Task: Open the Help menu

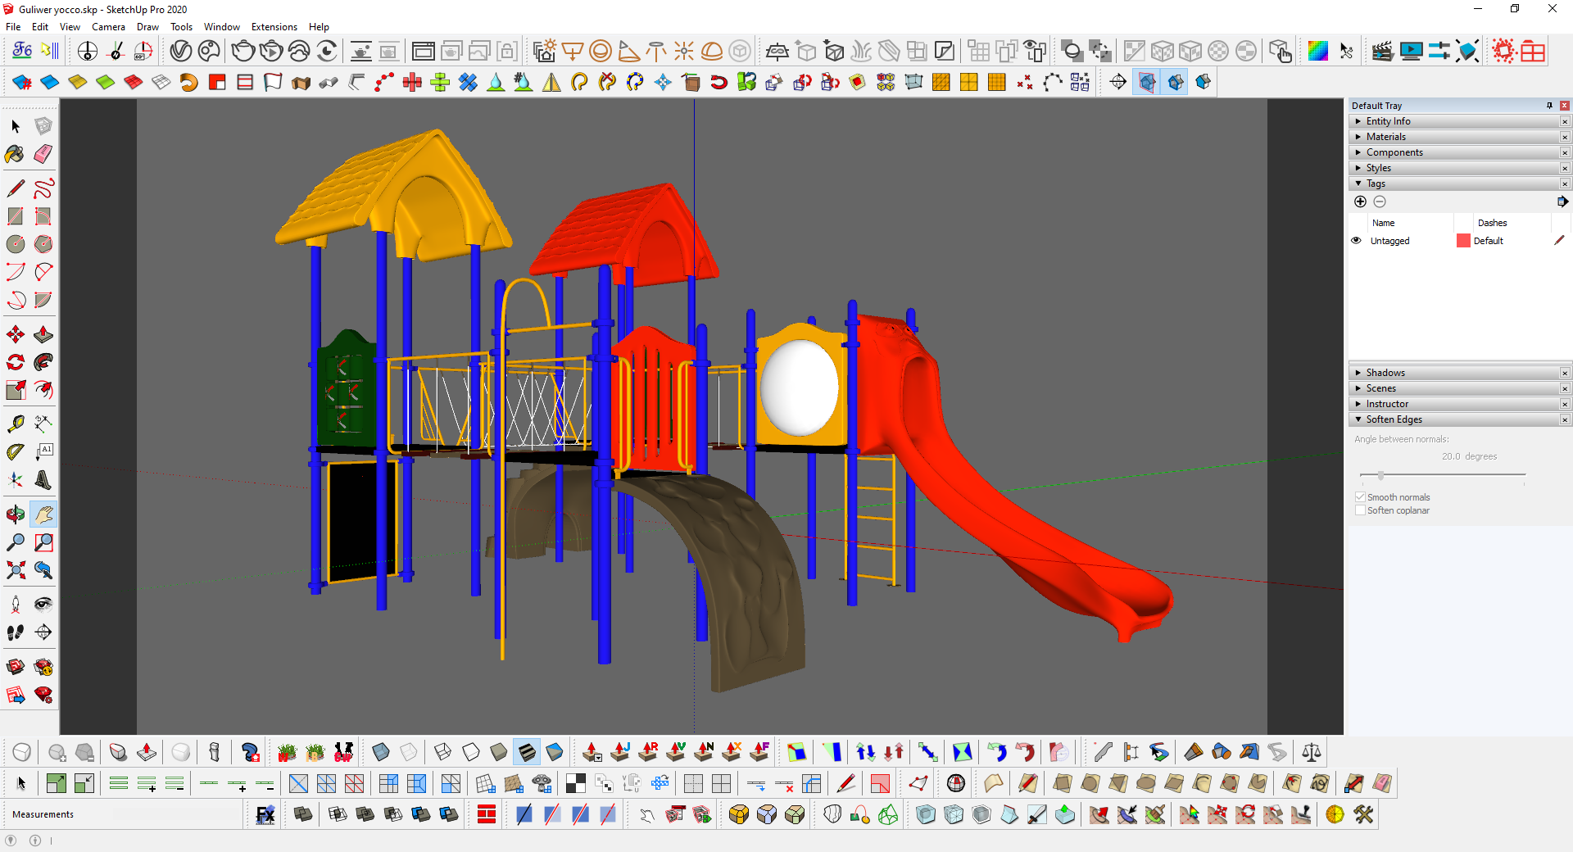Action: (x=319, y=27)
